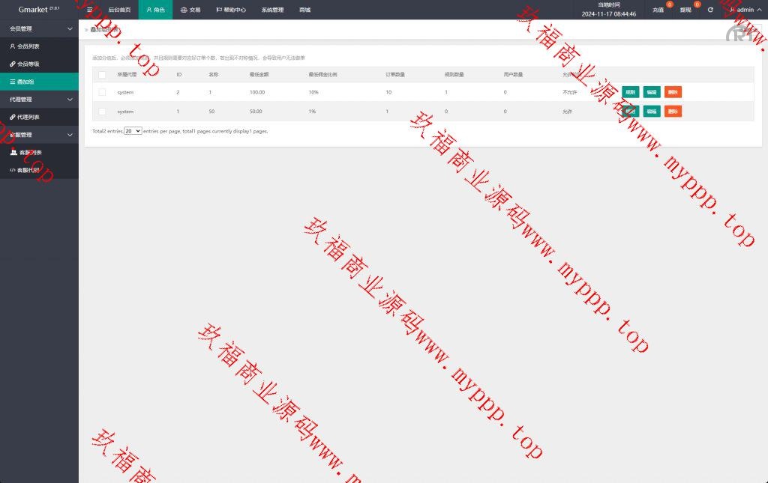The image size is (768, 483).
Task: Open 充值 notifications with badge
Action: click(x=658, y=10)
